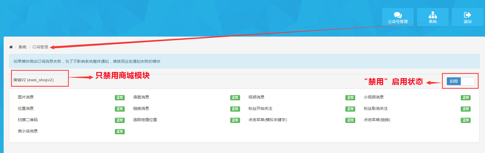
Task: Click 正常 badge beside 微小店消息
Action: (x=120, y=131)
